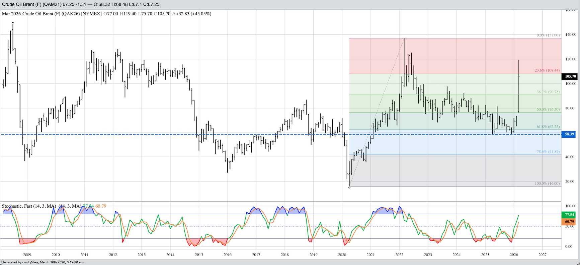
Task: Click the 140.00 price axis label
Action: pos(571,35)
